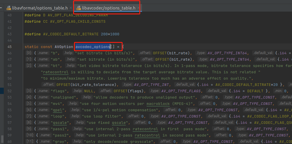Click the [0]: index hint on line 46
The image size is (292, 144).
(29, 53)
